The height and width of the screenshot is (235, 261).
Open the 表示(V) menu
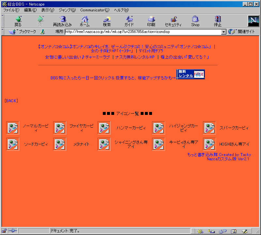48,10
